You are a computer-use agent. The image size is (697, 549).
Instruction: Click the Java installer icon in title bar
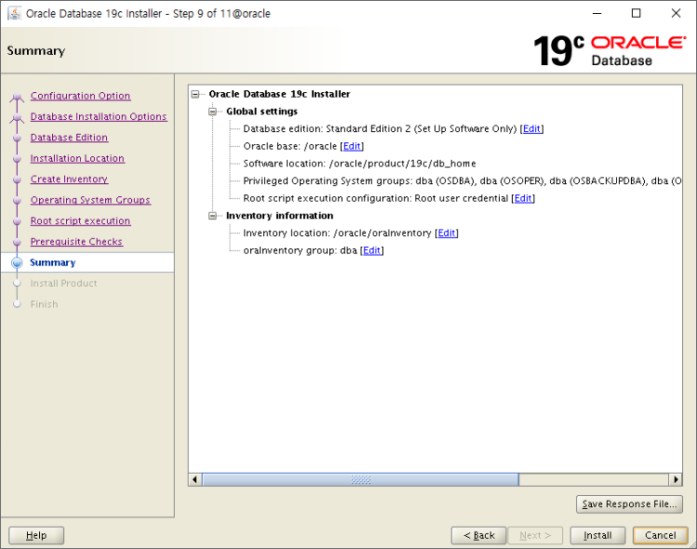tap(15, 14)
